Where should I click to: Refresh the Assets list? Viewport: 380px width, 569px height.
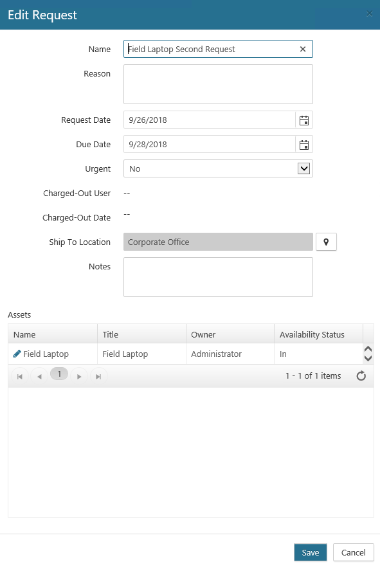point(361,375)
